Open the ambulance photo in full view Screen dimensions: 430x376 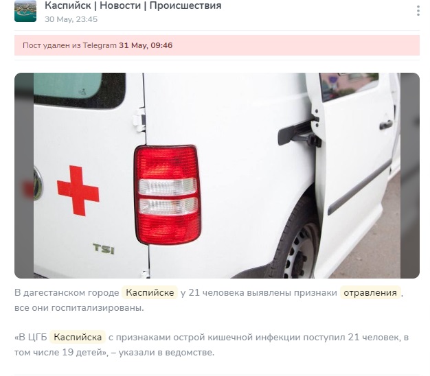tap(217, 176)
